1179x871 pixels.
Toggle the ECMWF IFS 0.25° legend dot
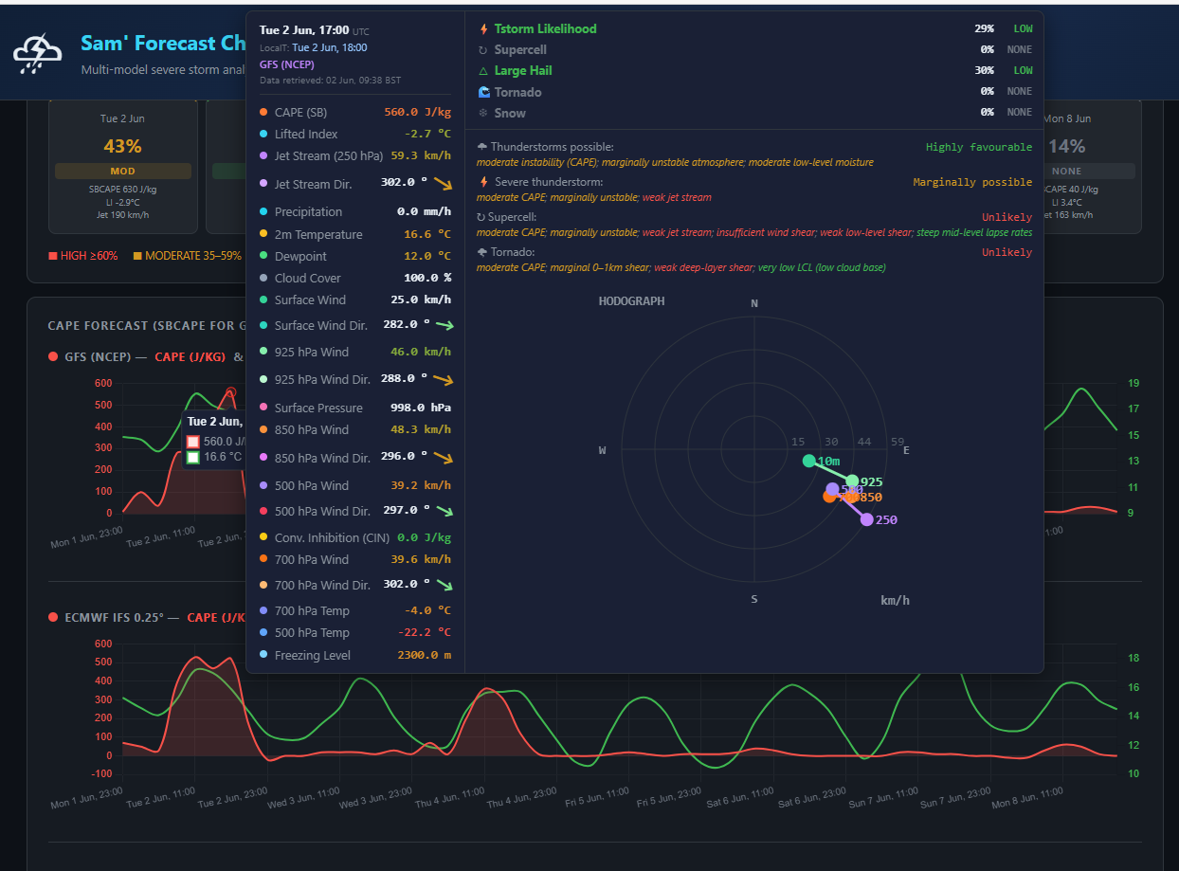[53, 617]
